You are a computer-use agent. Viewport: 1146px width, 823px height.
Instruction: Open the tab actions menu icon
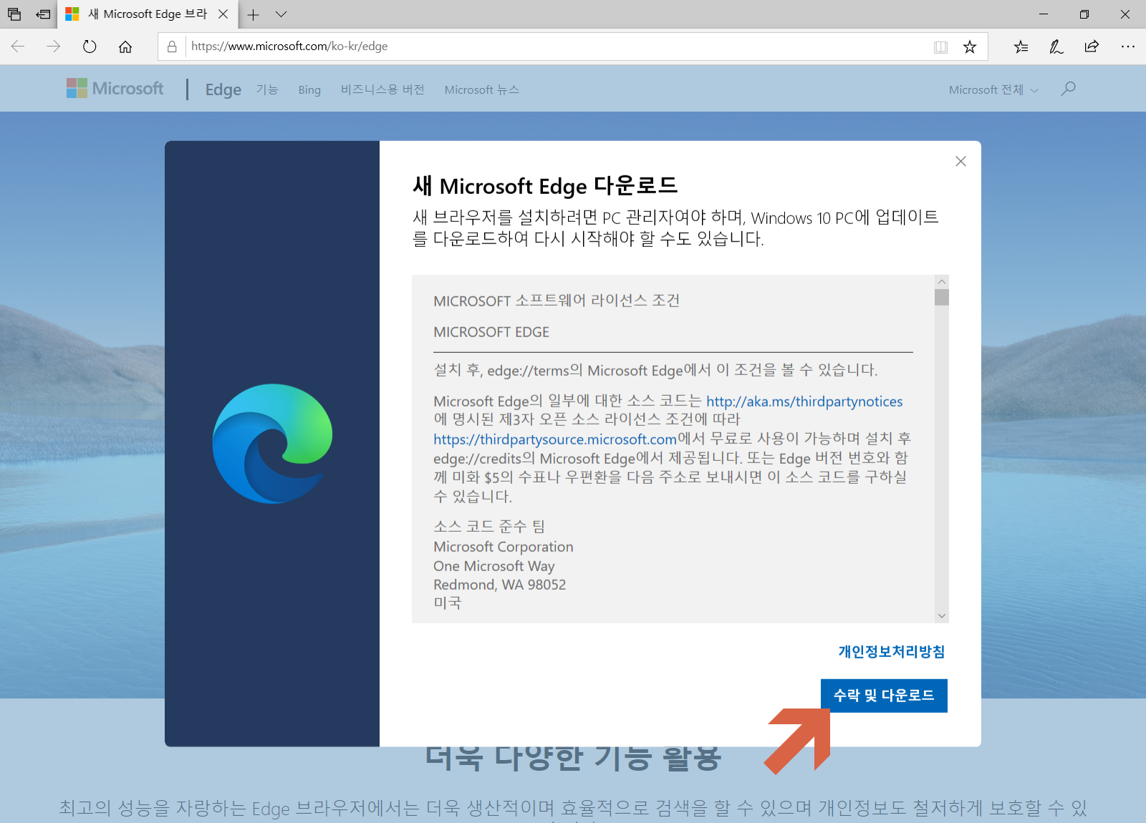pos(14,14)
